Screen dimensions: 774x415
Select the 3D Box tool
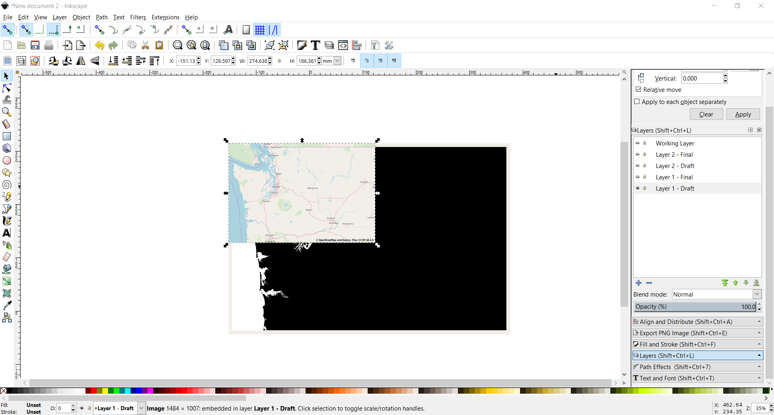point(6,148)
